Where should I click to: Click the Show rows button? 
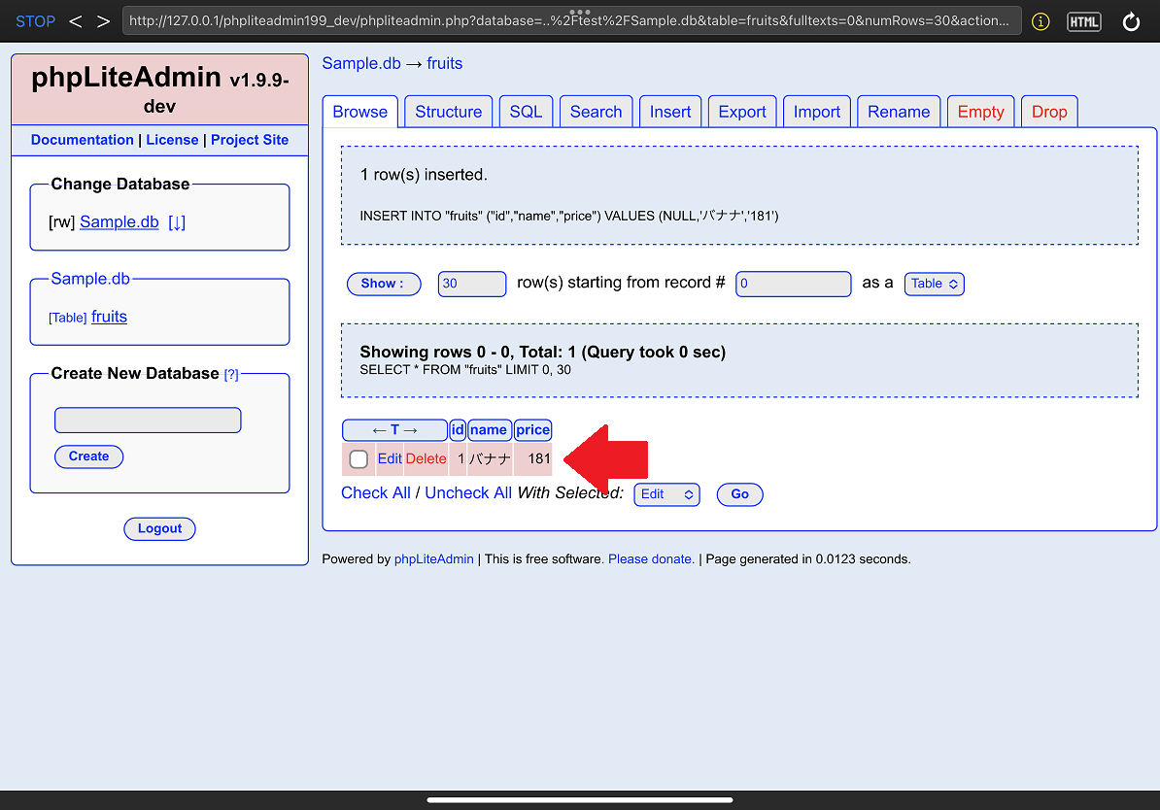coord(383,284)
